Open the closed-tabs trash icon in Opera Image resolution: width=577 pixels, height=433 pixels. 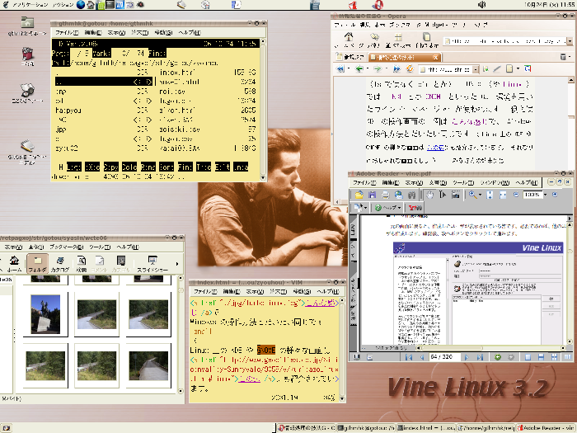[x=563, y=57]
